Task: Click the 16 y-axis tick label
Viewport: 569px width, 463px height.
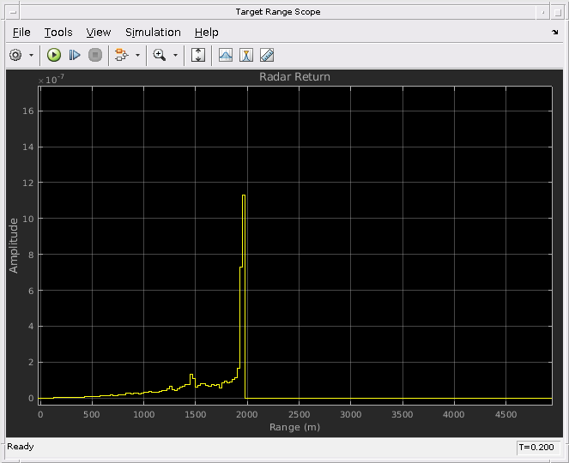Action: tap(28, 111)
